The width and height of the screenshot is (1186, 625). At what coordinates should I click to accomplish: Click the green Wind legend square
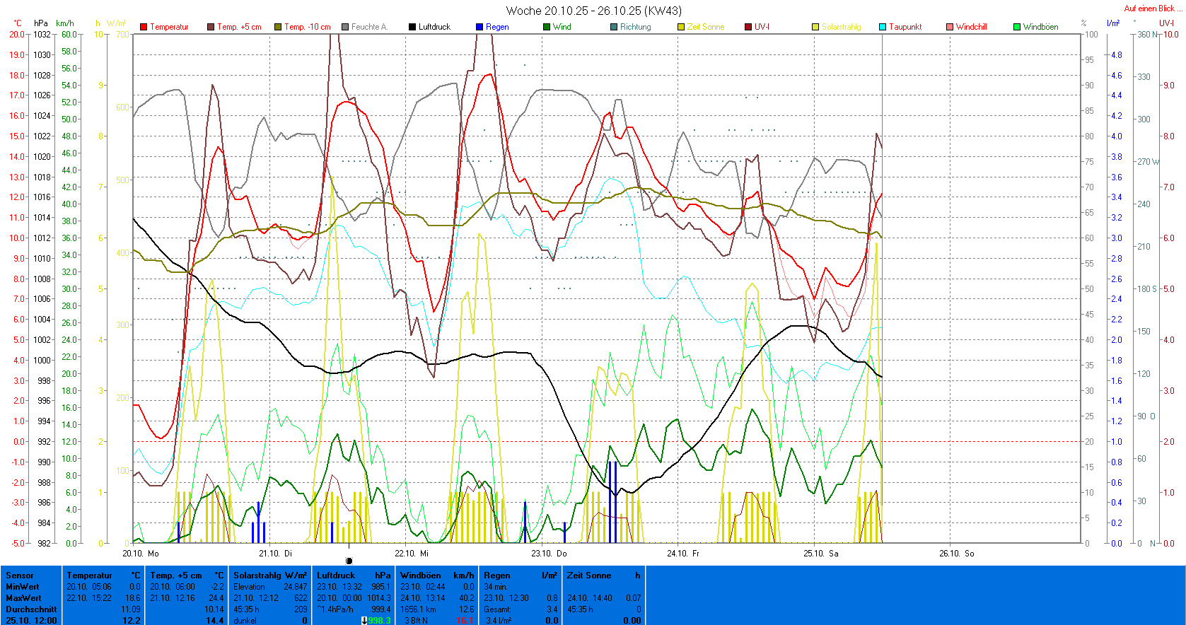[547, 27]
